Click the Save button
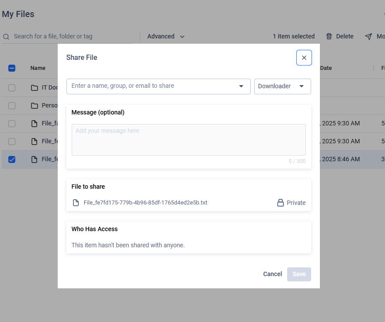385x322 pixels. 299,274
